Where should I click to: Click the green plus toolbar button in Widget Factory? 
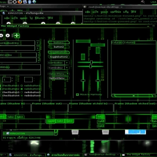click(16, 35)
